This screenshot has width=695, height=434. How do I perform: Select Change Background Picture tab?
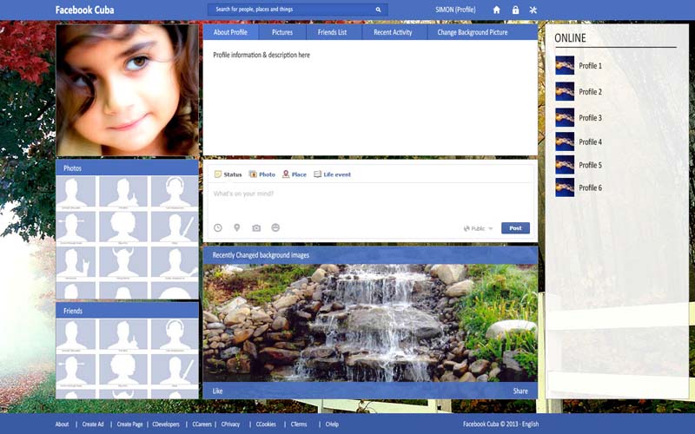coord(473,32)
